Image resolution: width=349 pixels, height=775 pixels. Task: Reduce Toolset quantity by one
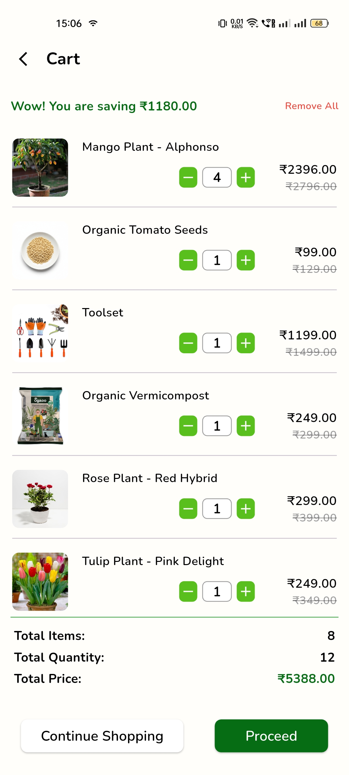[188, 343]
